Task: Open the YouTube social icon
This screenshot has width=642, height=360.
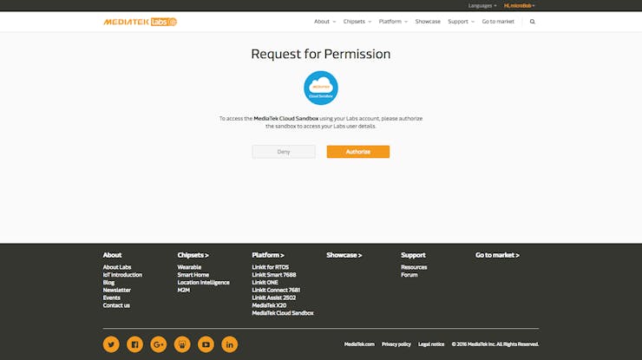Action: [x=206, y=344]
